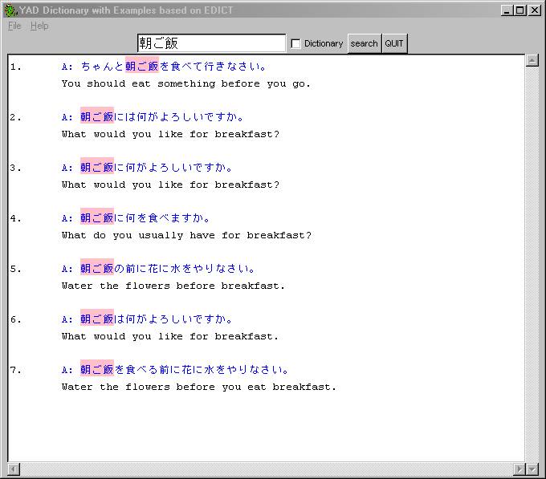Click "Water the flowers before breakfast."
This screenshot has height=479, width=546.
click(x=173, y=286)
